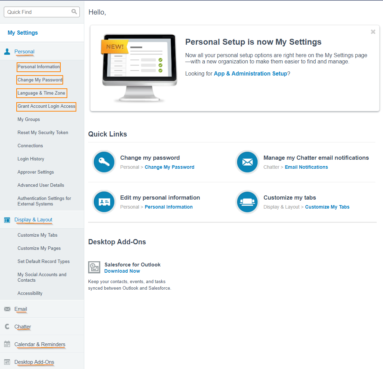
Task: Click the Download Now link
Action: 122,271
